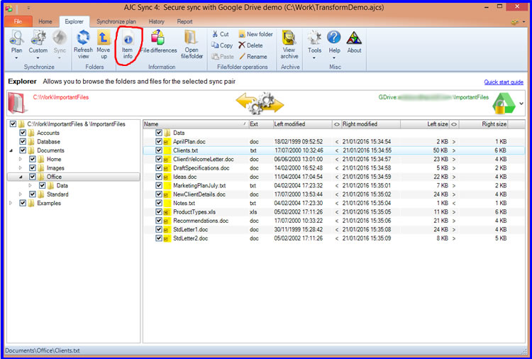532x359 pixels.
Task: Toggle the StdLetter2.doc checkbox
Action: (158, 238)
